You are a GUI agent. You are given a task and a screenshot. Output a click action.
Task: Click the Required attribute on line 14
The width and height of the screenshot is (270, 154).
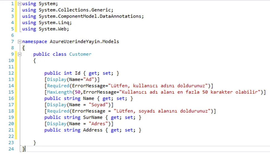(58, 86)
